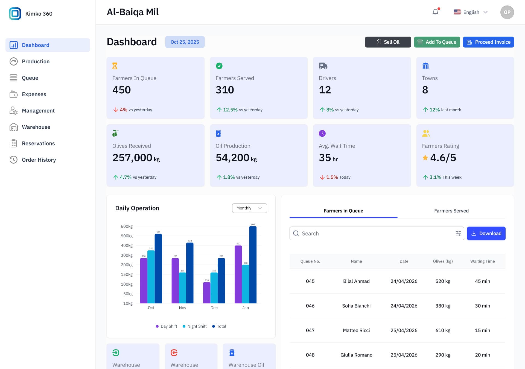Click the Expenses wallet sidebar icon
This screenshot has width=525, height=369.
pos(14,94)
